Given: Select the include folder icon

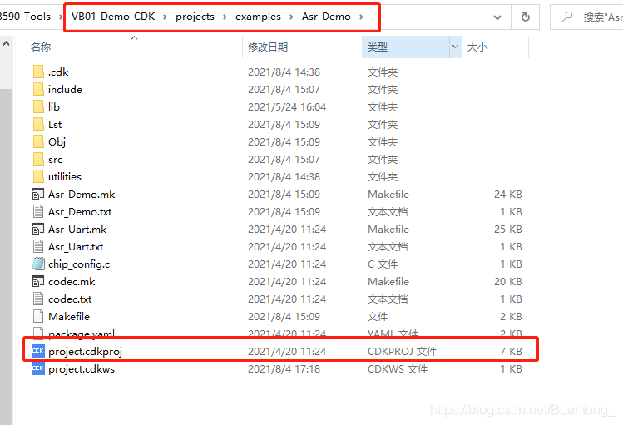Looking at the screenshot, I should pos(38,89).
